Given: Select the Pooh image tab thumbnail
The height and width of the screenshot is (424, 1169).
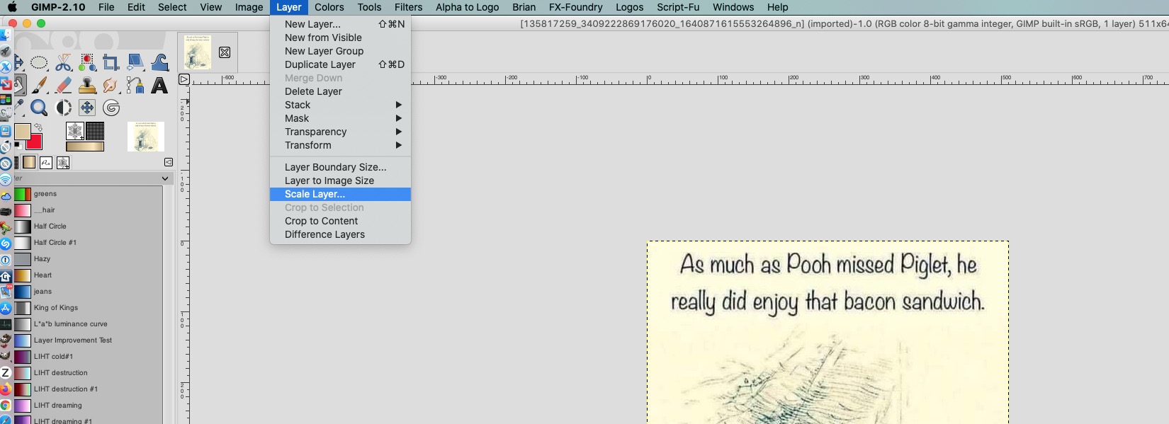Looking at the screenshot, I should (198, 52).
